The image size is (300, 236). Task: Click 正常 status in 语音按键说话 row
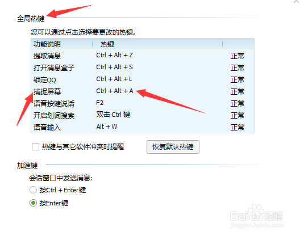pos(238,103)
